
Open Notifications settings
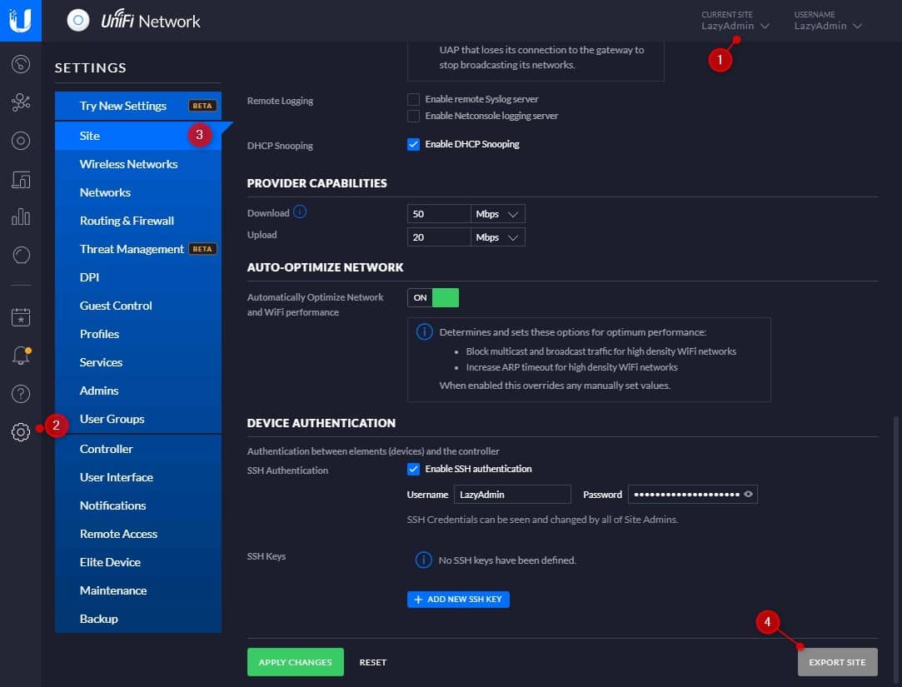pyautogui.click(x=138, y=505)
